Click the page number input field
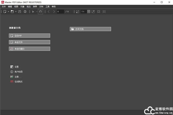The width and height of the screenshot is (173, 115). click(60, 11)
